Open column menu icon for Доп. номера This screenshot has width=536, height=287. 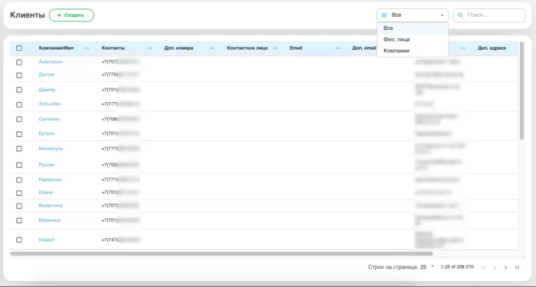click(x=213, y=48)
